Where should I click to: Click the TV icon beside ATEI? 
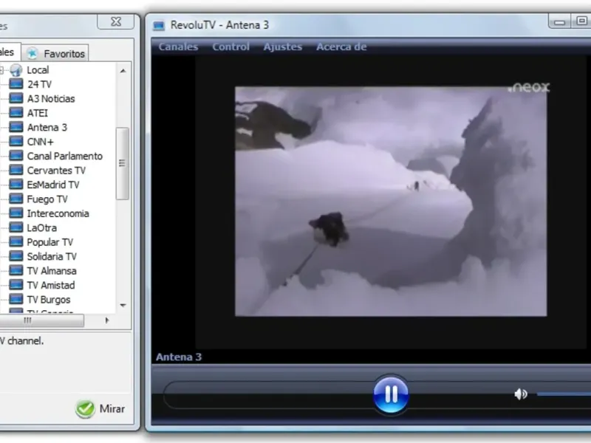[16, 112]
